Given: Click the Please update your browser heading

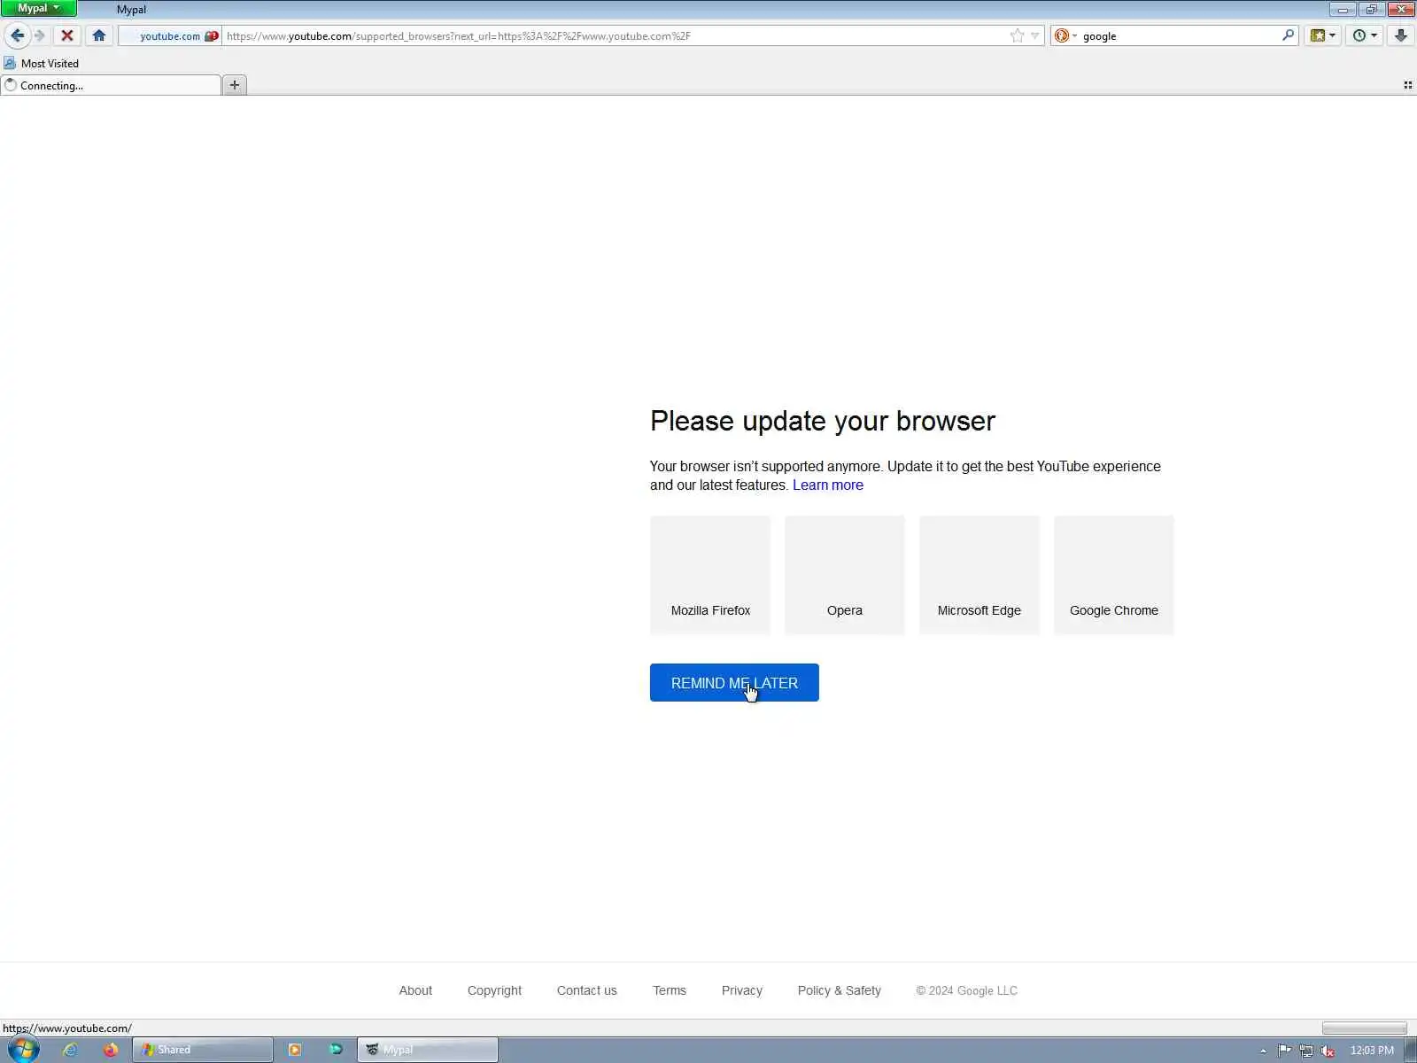Looking at the screenshot, I should [823, 421].
